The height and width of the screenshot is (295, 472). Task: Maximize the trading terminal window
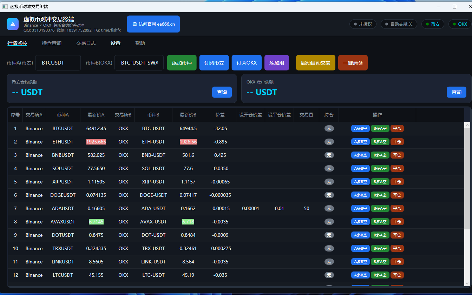click(454, 6)
